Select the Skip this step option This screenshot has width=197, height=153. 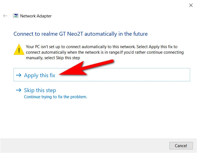(x=40, y=90)
